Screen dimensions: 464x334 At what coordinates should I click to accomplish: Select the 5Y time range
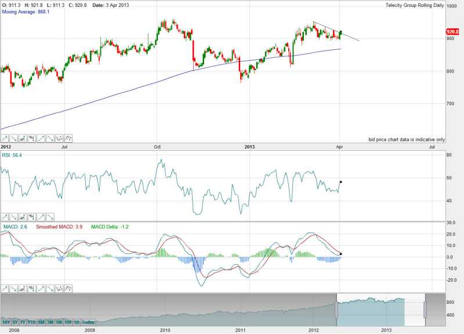[15, 322]
